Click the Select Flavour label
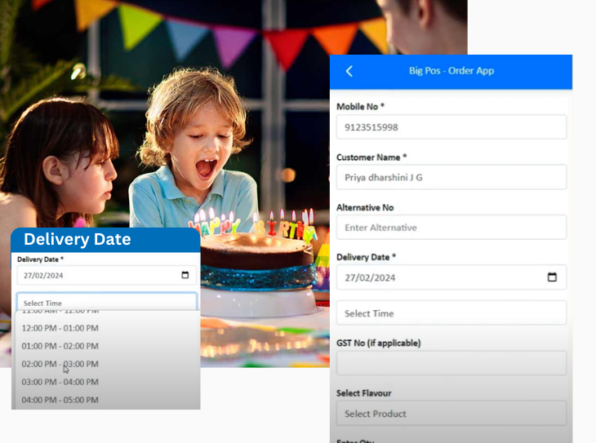 tap(364, 393)
